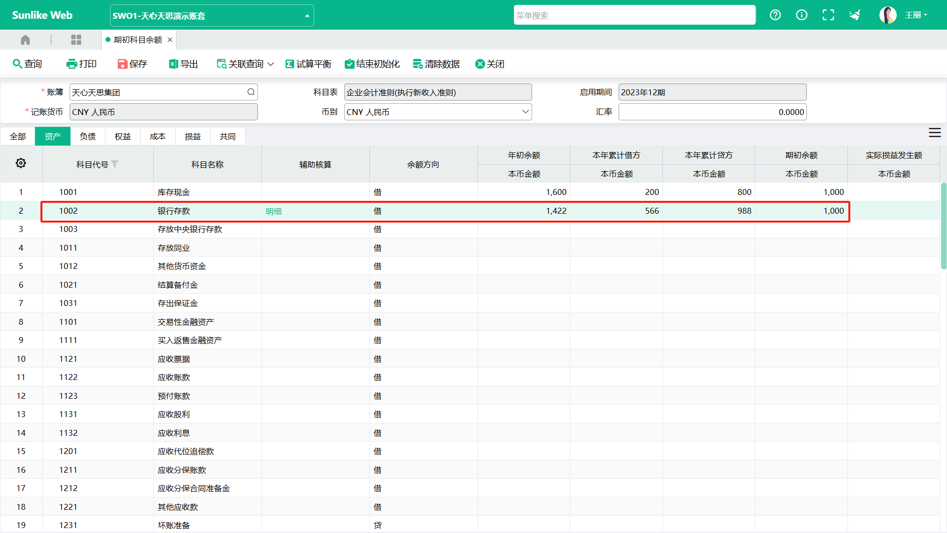Click 试算平衡 trial balance button
Image resolution: width=947 pixels, height=533 pixels.
[308, 64]
